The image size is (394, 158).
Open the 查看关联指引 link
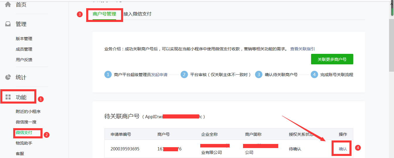tap(302, 49)
